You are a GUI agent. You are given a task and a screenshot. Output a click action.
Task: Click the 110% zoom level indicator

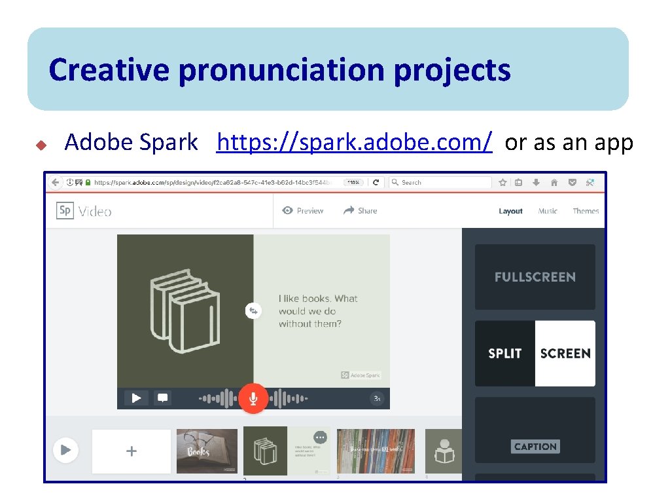pyautogui.click(x=353, y=182)
